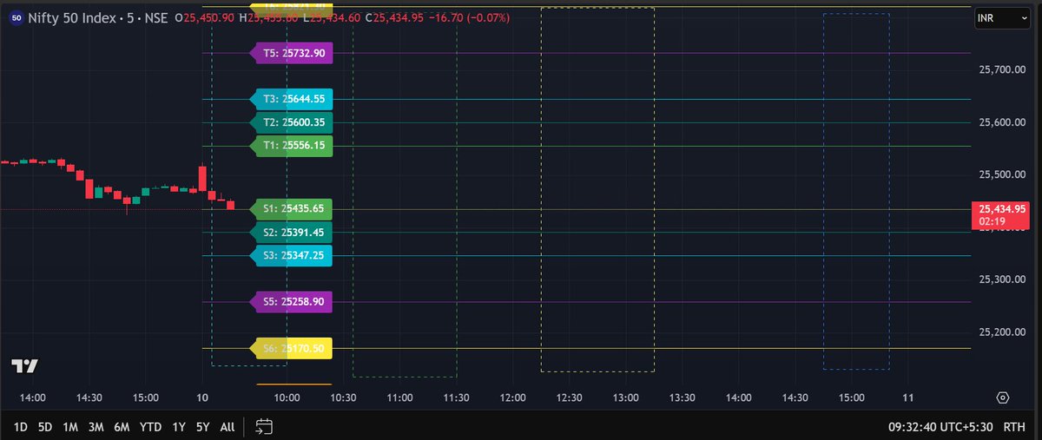Click the 25,500.00 price axis label
1042x440 pixels.
[x=1004, y=174]
